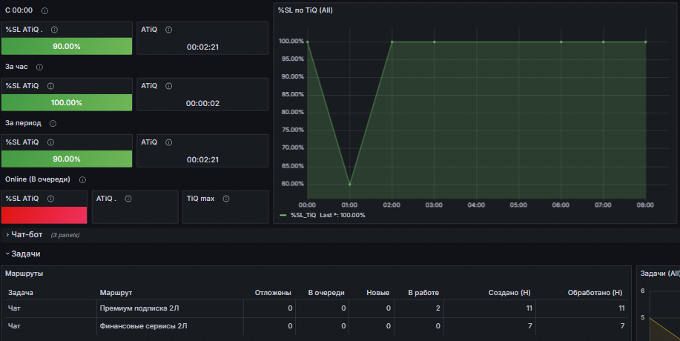Sort table by the "В очереди" column header

click(x=326, y=293)
